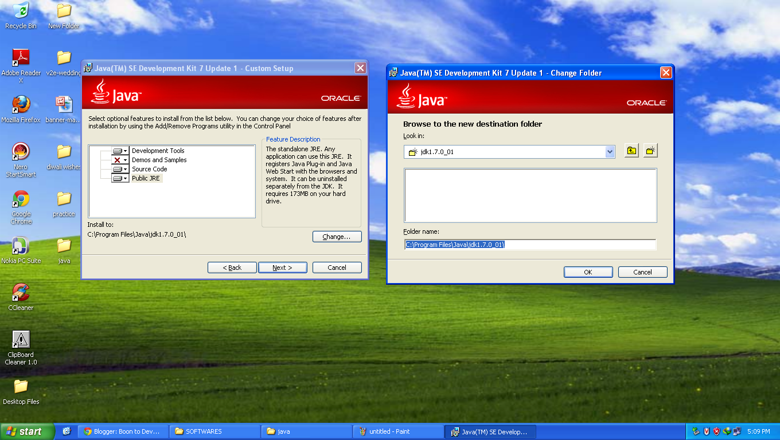780x440 pixels.
Task: Click the Custom Setup install path text
Action: pos(136,234)
